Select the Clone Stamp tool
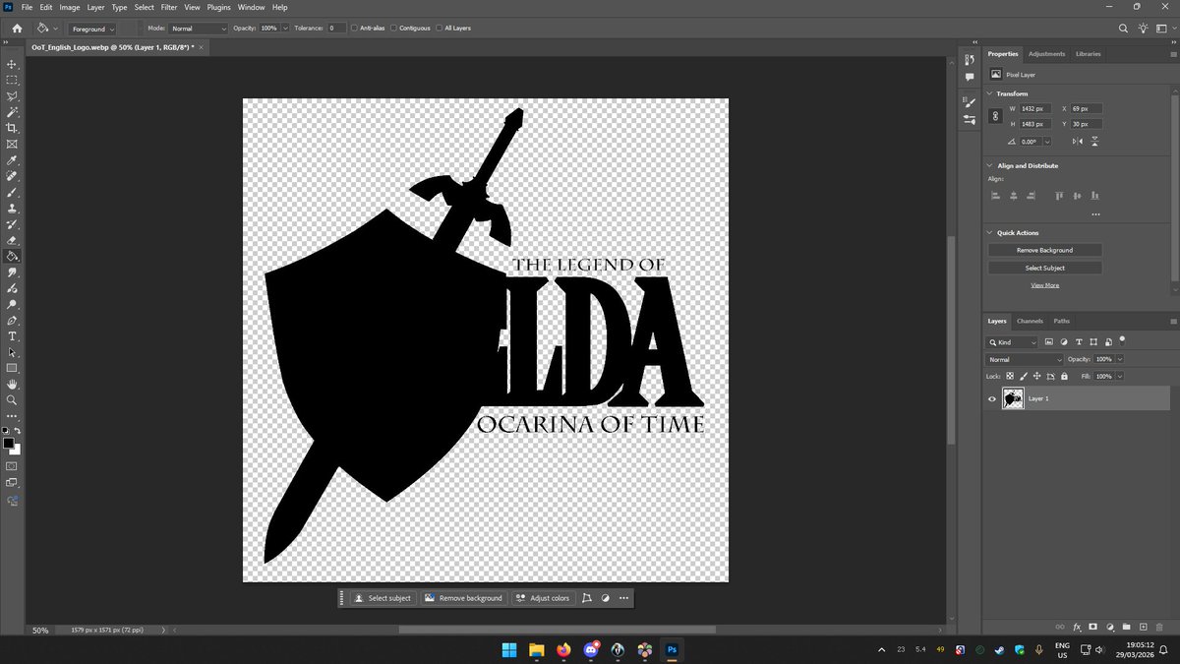Screen dimensions: 1180x664 point(12,209)
